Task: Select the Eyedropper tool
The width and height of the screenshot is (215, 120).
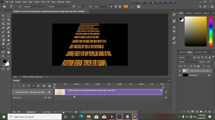Action: pos(3,28)
